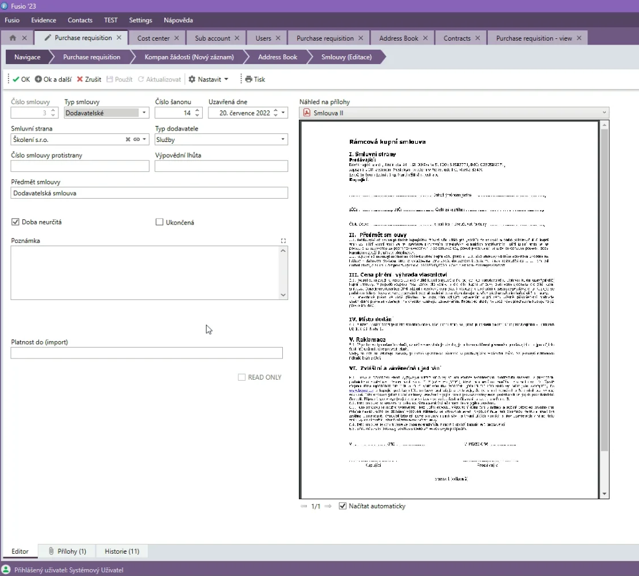Screen dimensions: 639x576
Task: Clear Smluvní strana field with X icon
Action: 128,140
